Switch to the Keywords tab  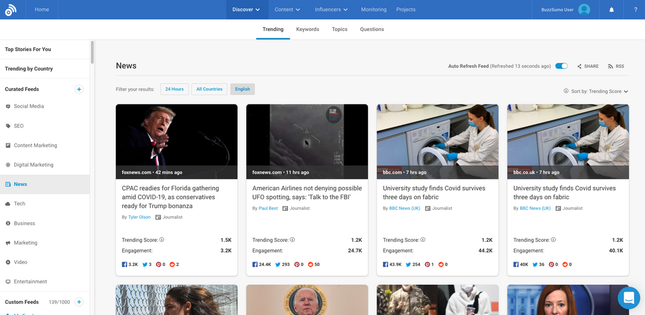[307, 29]
